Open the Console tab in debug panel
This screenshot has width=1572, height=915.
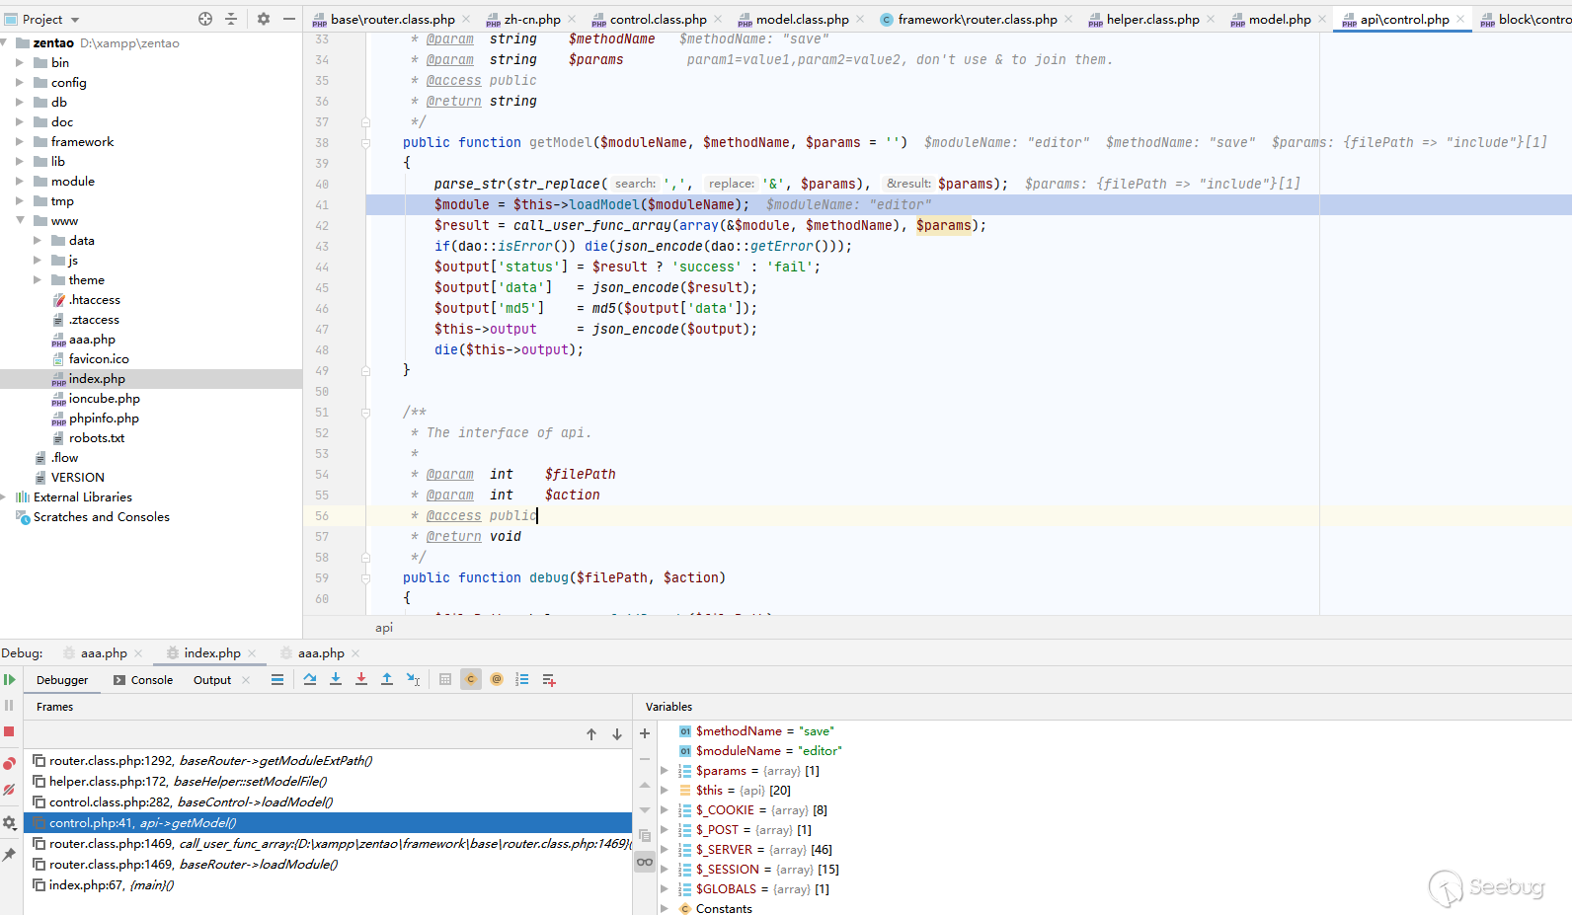pos(151,680)
